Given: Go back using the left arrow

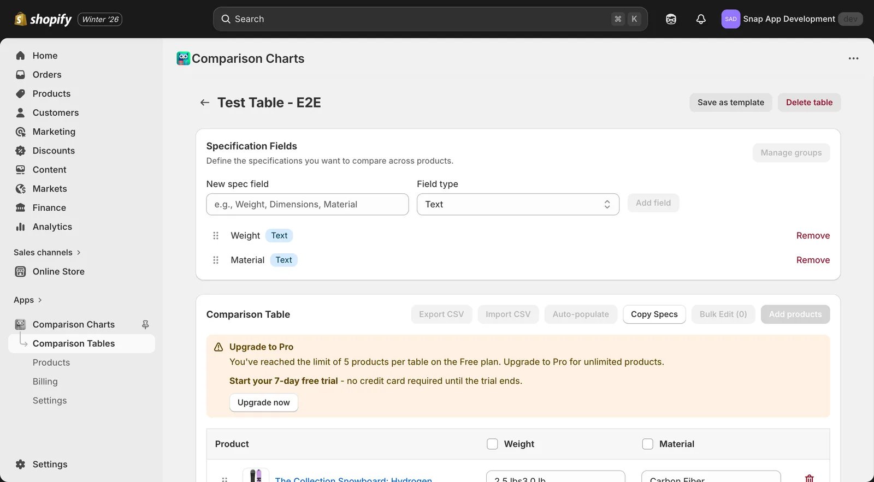Looking at the screenshot, I should (x=205, y=103).
